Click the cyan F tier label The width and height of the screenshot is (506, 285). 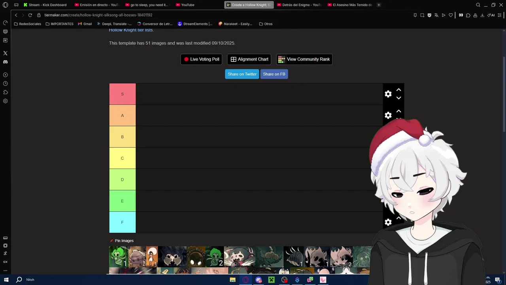tap(122, 222)
